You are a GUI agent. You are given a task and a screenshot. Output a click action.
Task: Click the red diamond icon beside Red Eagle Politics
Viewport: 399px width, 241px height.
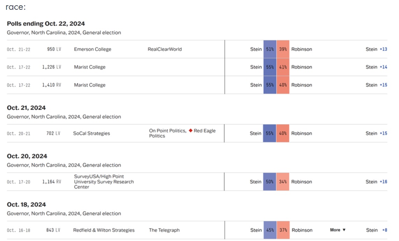point(190,130)
